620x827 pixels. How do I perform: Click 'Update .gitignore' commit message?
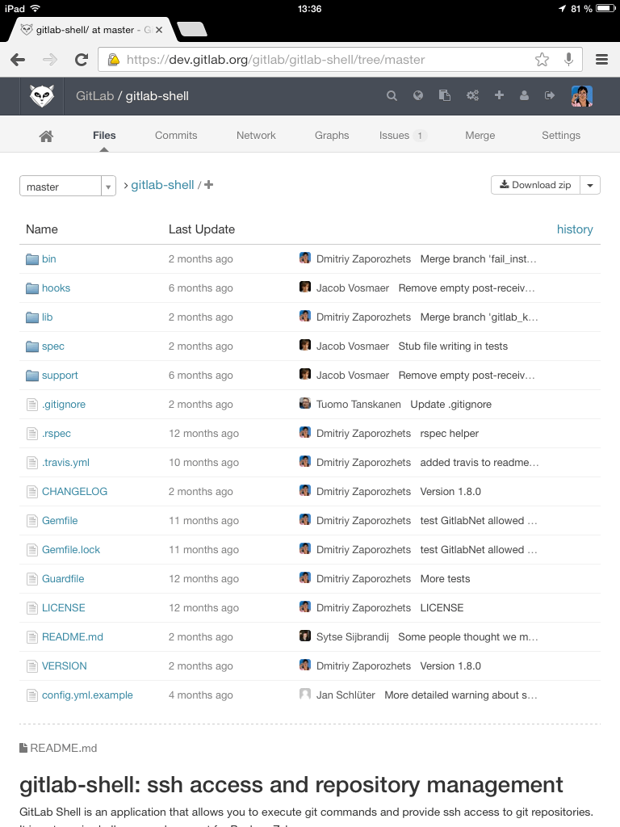coord(450,405)
